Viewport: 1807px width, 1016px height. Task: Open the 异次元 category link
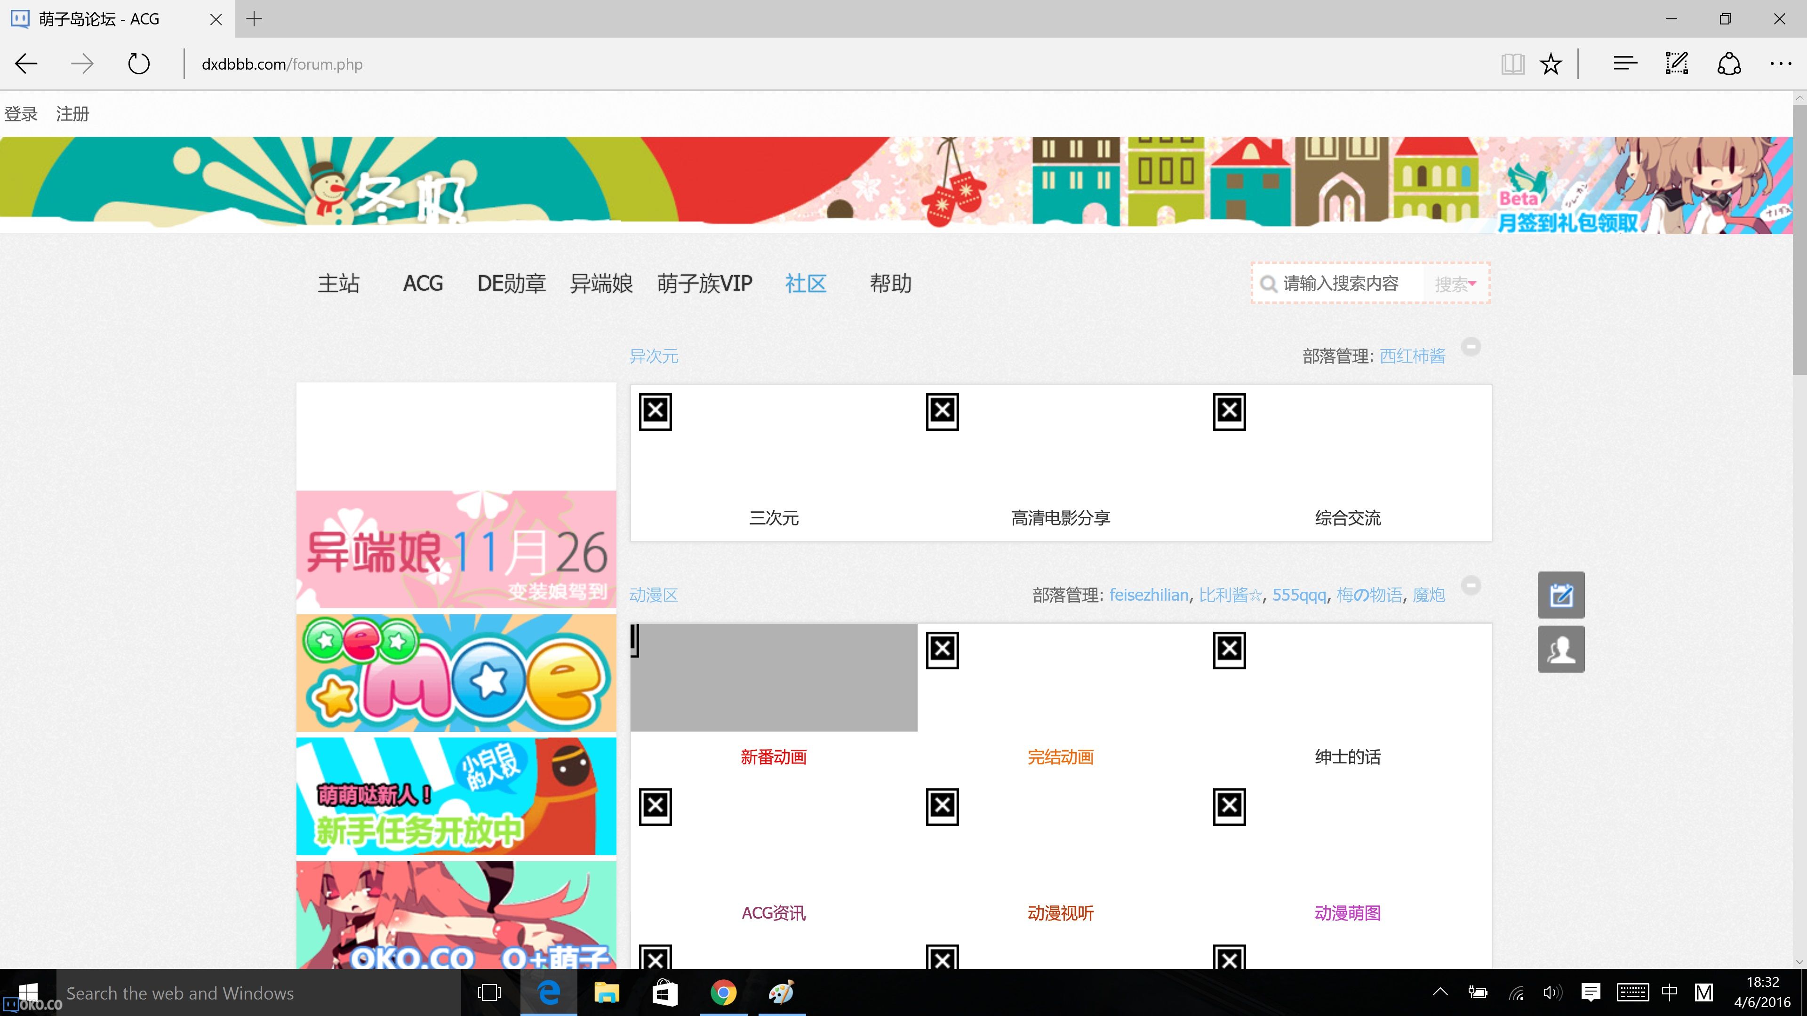[x=654, y=356]
